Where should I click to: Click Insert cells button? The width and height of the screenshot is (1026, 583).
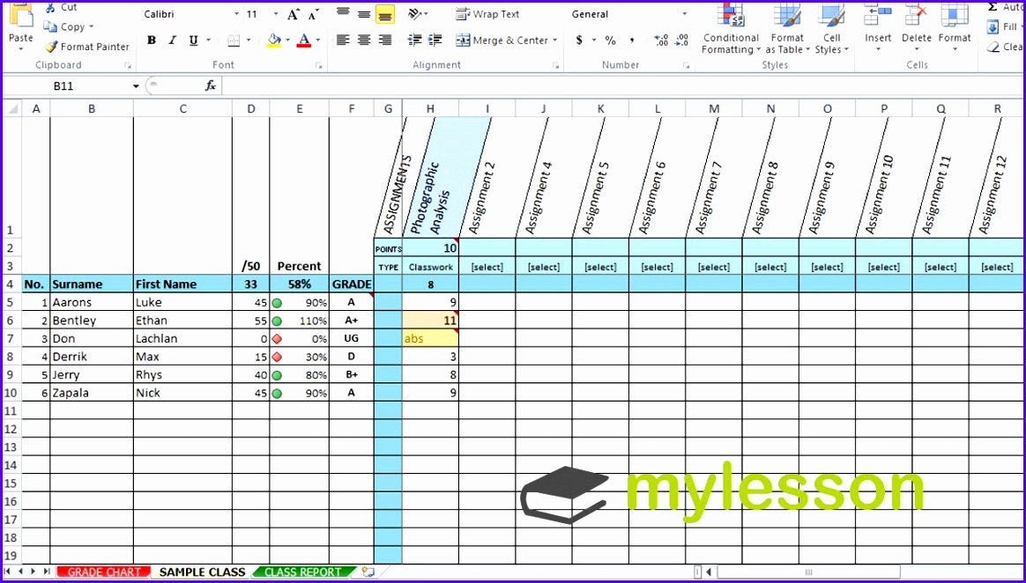[x=878, y=25]
